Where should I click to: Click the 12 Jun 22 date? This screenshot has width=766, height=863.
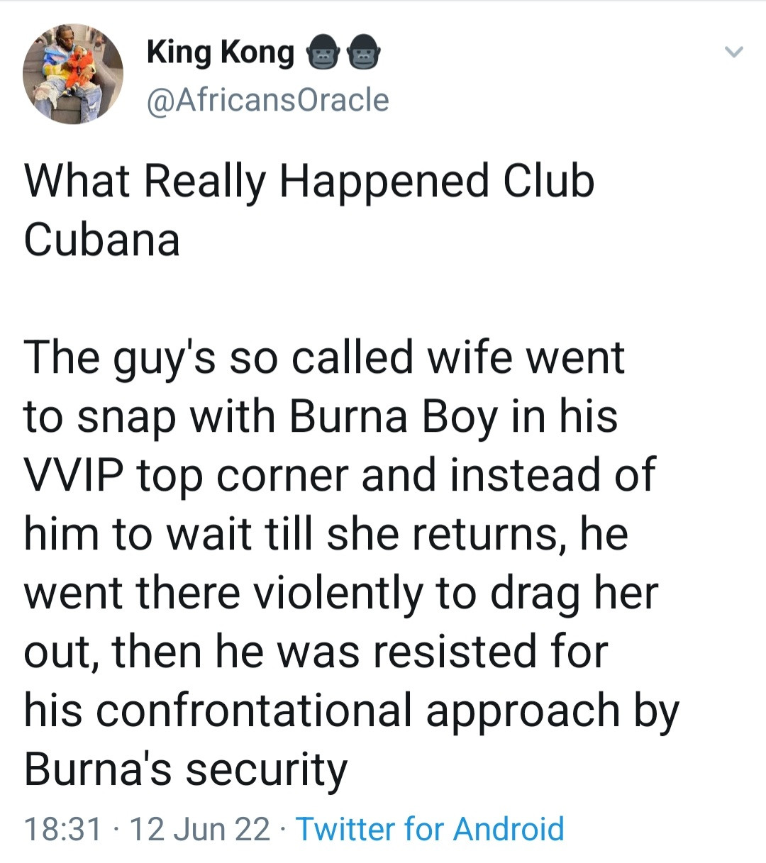click(201, 828)
